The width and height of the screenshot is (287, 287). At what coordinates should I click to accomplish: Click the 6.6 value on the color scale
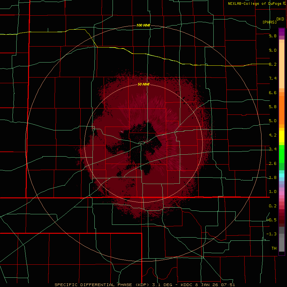[x=273, y=92]
